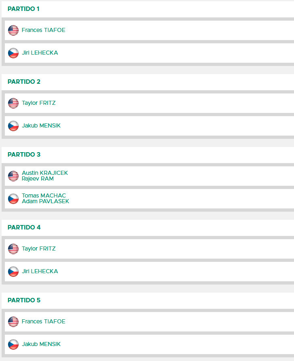294x361 pixels.
Task: Click Czech flag beside Jiri LEHECKA in Partido 1
Action: point(13,53)
